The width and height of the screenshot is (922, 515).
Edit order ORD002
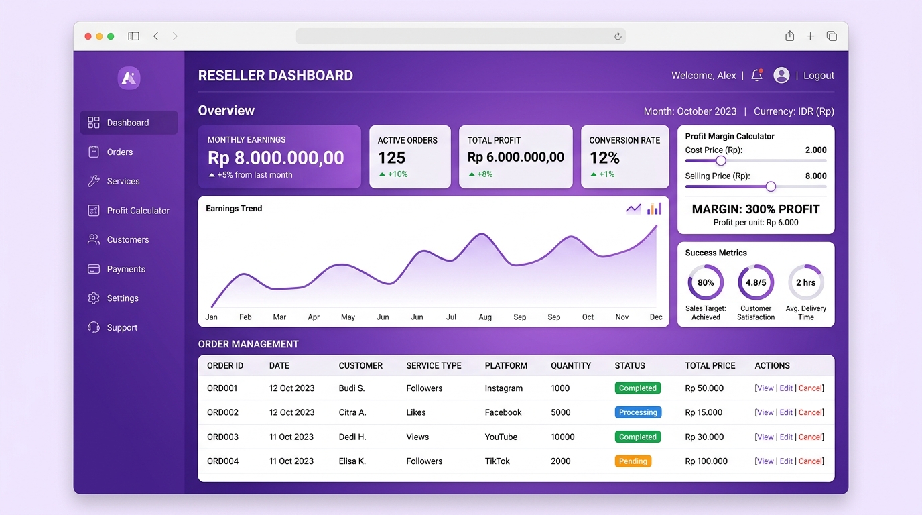click(x=786, y=412)
